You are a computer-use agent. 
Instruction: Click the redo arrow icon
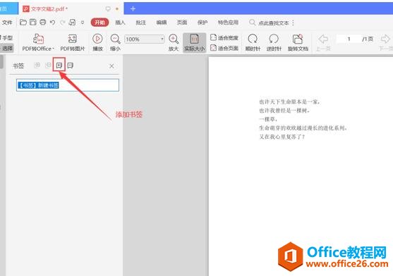(62, 23)
